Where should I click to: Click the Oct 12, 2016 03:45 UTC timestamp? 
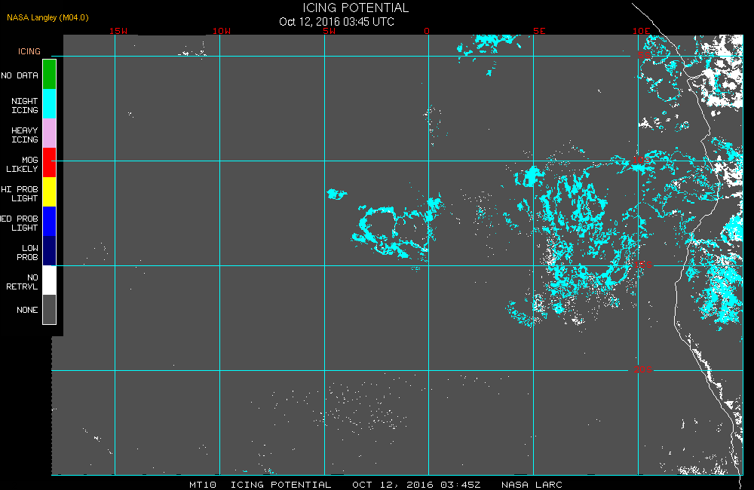[x=336, y=22]
